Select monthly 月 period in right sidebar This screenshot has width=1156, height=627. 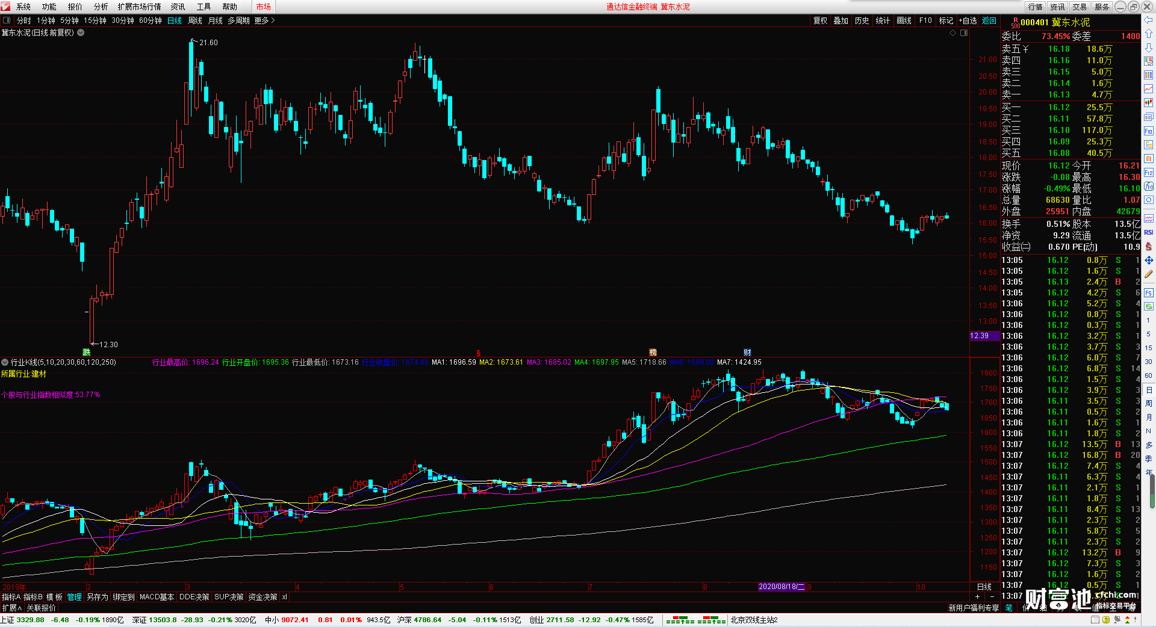pos(1149,417)
